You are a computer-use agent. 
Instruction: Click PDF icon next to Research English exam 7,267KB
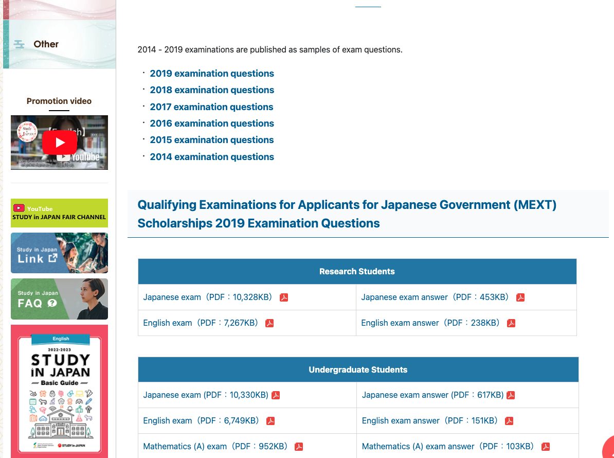269,323
